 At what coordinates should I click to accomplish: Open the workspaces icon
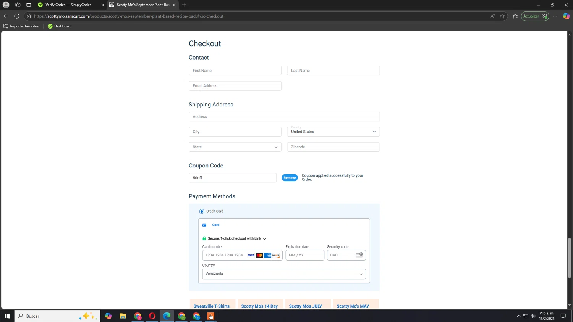coord(18,5)
